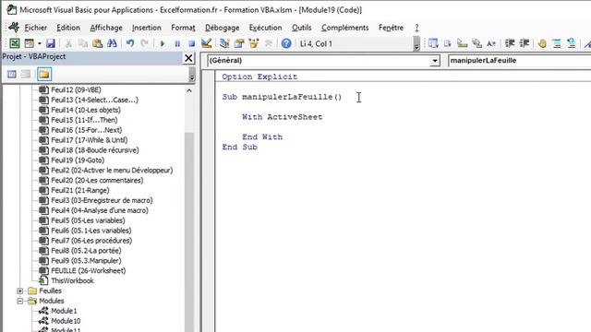The image size is (591, 332).
Task: Click Indent icon in Edit toolbar
Action: tap(510, 43)
